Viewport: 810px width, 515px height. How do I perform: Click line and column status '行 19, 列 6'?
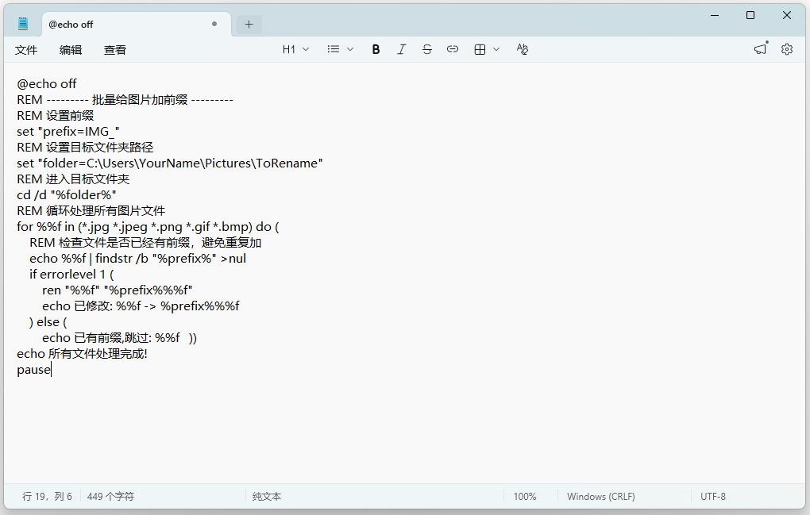[47, 497]
